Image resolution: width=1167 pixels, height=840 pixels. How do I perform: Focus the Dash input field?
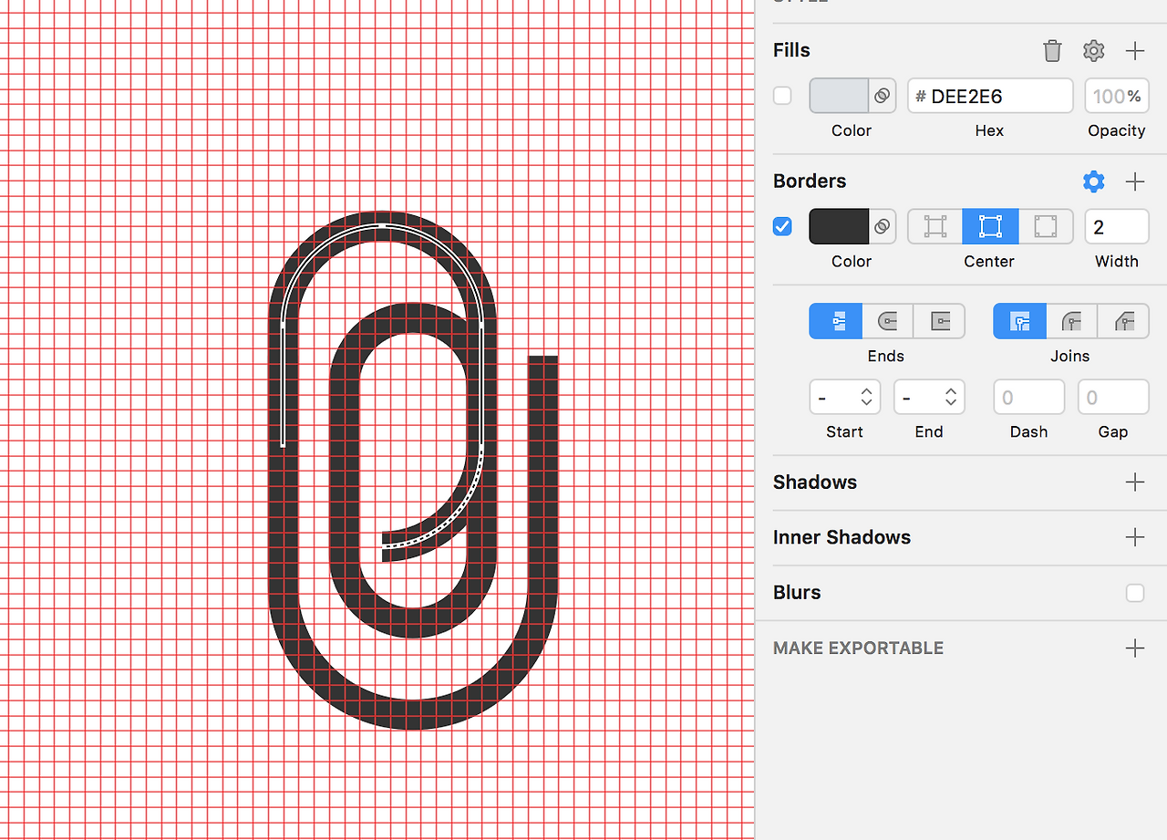coord(1029,398)
